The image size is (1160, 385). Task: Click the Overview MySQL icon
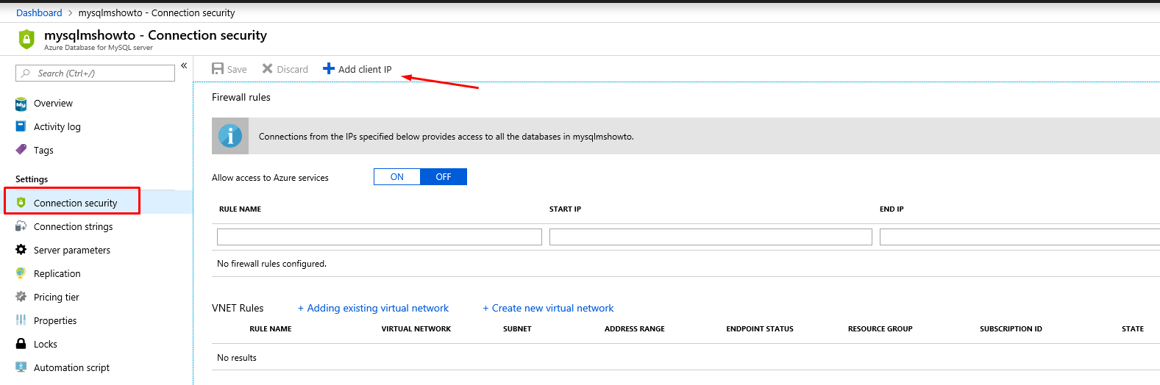pos(21,104)
